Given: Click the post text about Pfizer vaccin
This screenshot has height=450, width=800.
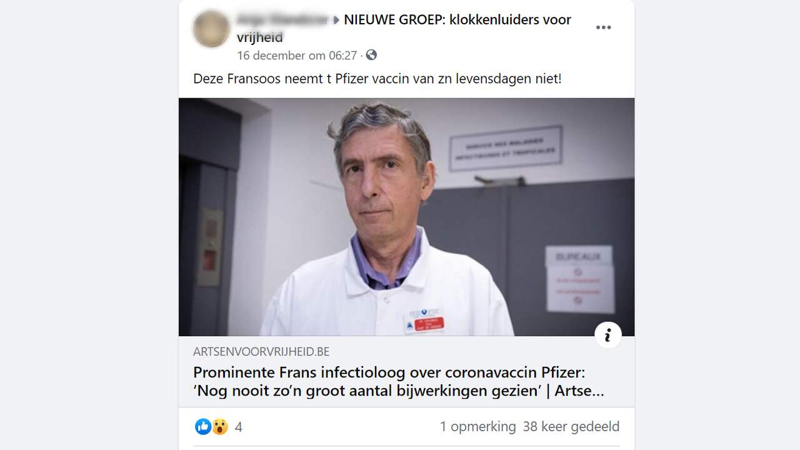Looking at the screenshot, I should point(377,79).
